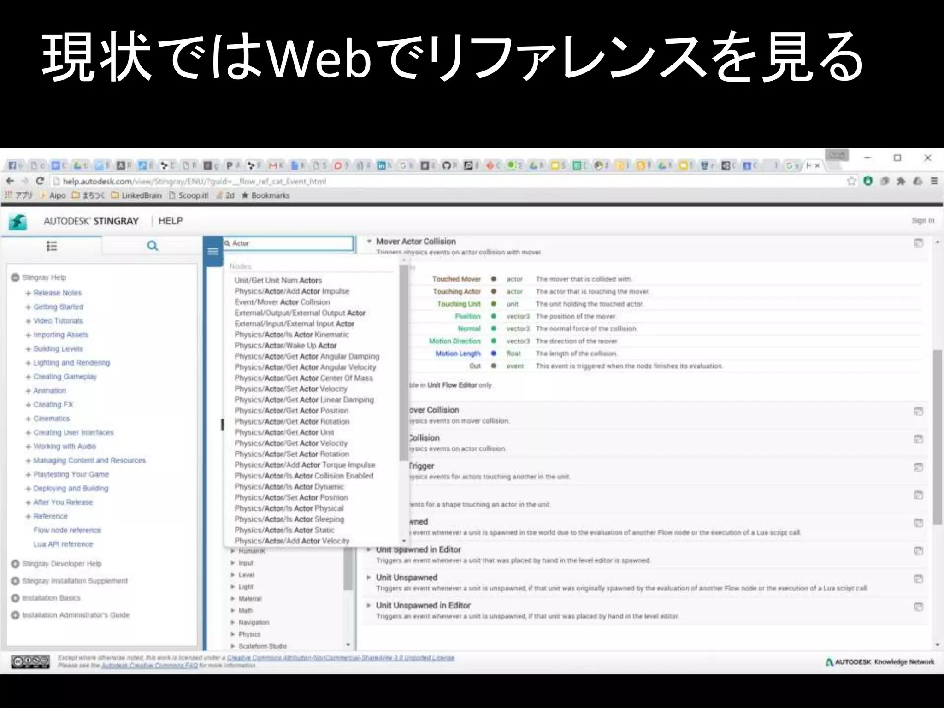This screenshot has height=708, width=944.
Task: Select Stingray Developer Help section
Action: 62,564
